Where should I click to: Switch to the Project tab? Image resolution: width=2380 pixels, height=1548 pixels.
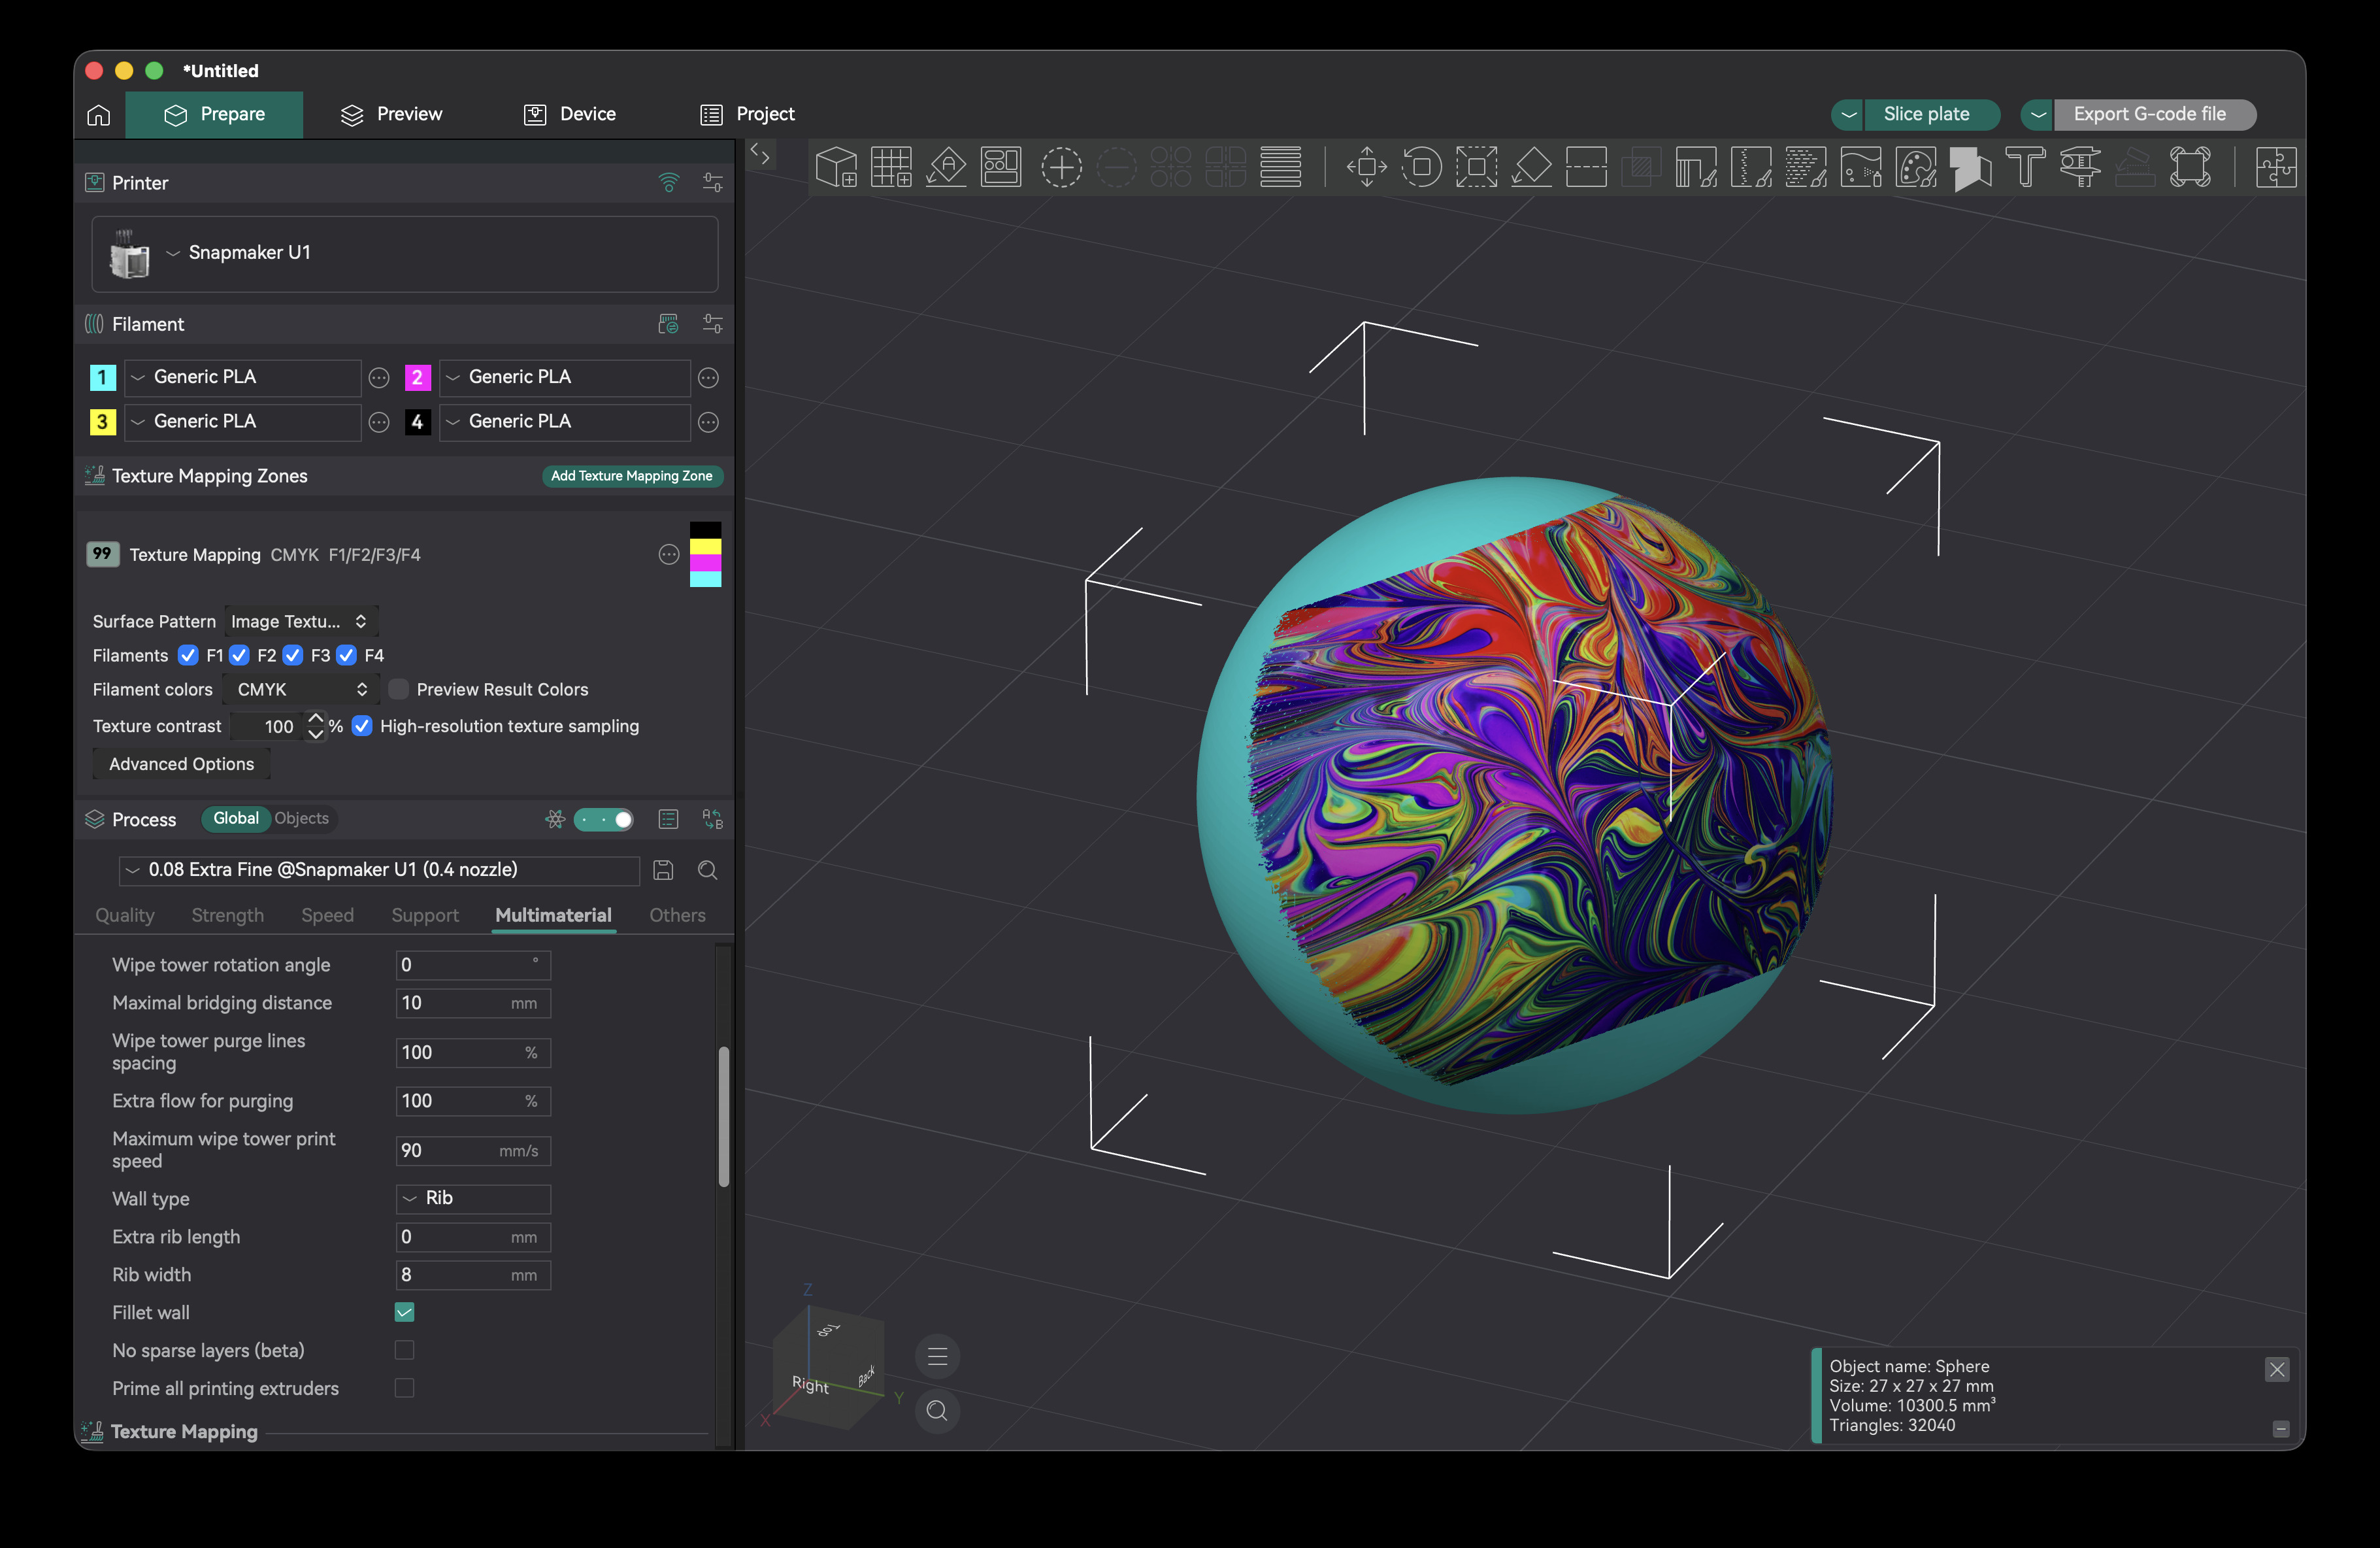click(747, 114)
